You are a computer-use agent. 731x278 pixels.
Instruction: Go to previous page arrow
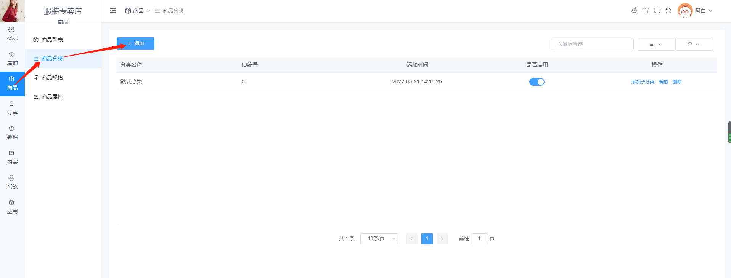pyautogui.click(x=412, y=239)
